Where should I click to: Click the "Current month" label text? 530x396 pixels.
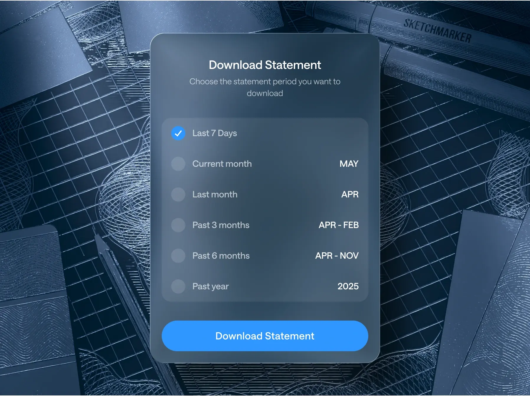pos(222,164)
